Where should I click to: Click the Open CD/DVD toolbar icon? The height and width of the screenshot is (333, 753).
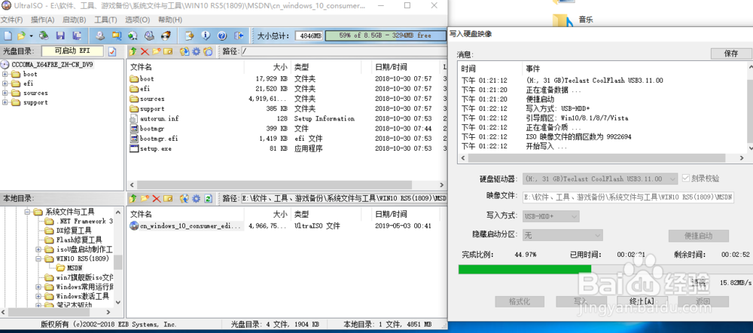[44, 35]
